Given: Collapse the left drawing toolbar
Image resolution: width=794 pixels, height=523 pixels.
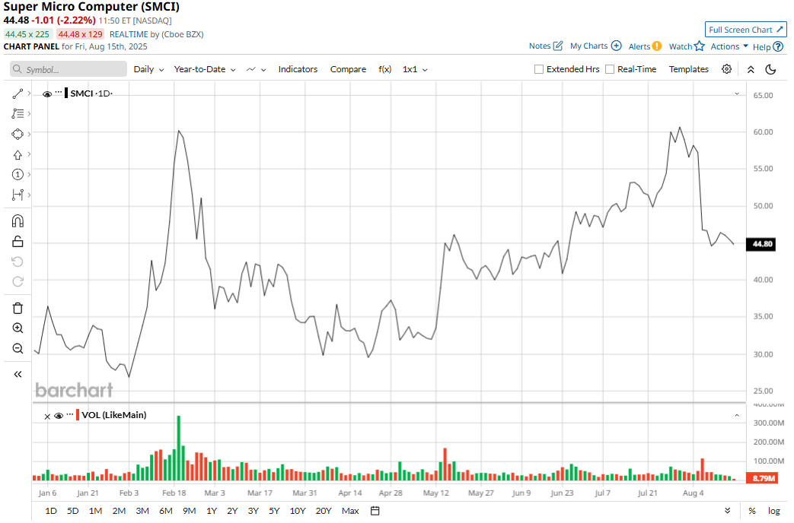Looking at the screenshot, I should (18, 374).
